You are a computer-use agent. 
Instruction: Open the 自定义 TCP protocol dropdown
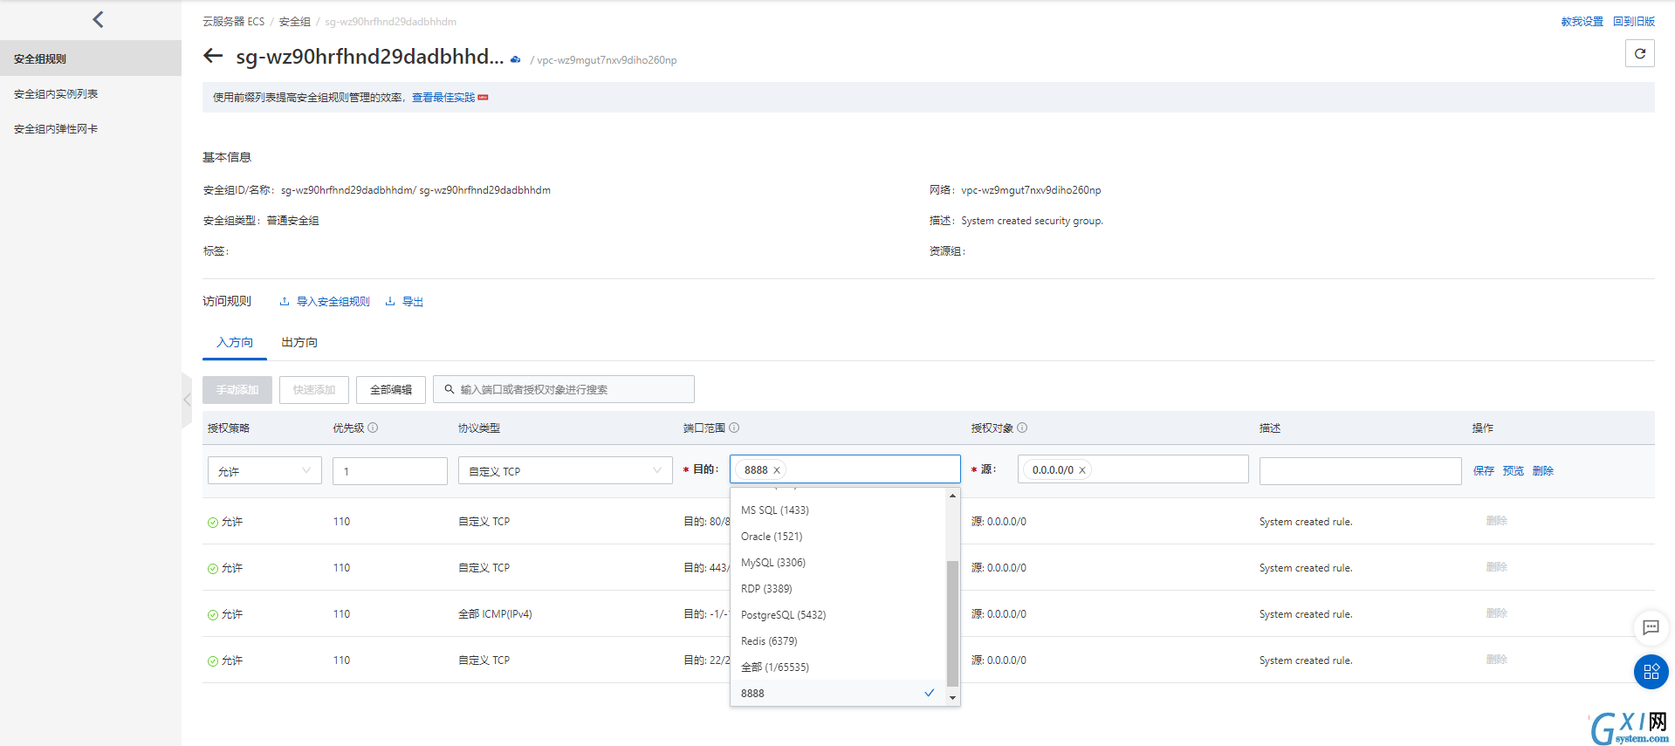pyautogui.click(x=566, y=471)
